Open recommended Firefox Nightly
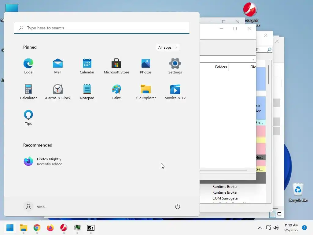The height and width of the screenshot is (235, 313). 43,162
